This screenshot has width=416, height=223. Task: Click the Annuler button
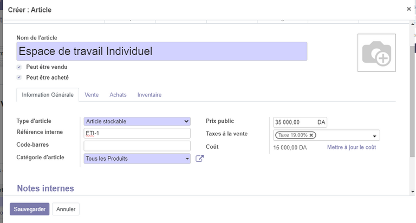66,209
